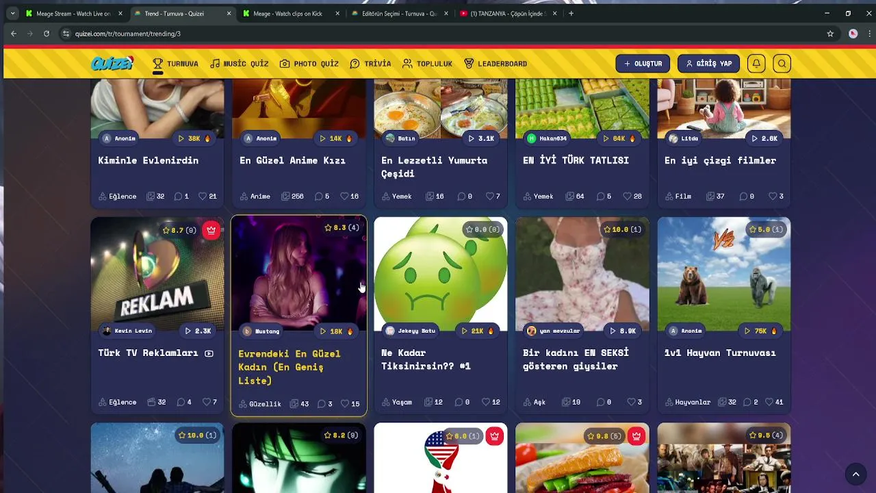Click the address bar URL
This screenshot has width=876, height=493.
pos(128,34)
